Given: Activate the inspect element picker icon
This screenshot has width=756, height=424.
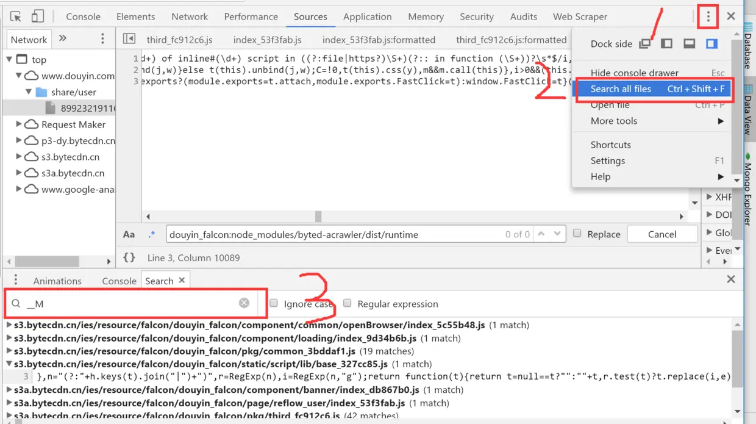Looking at the screenshot, I should coord(16,16).
